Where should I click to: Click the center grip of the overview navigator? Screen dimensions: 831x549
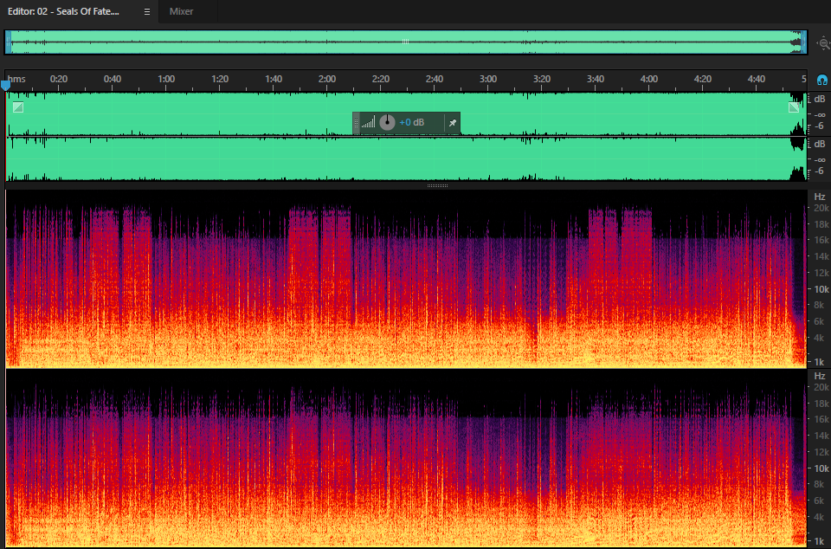pyautogui.click(x=405, y=42)
